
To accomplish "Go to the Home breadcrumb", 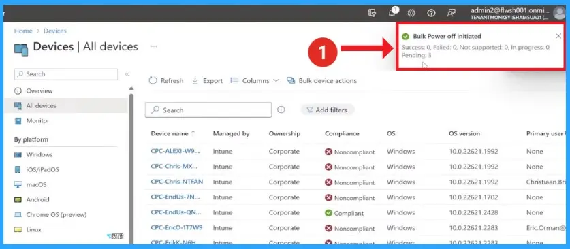I will pos(23,31).
